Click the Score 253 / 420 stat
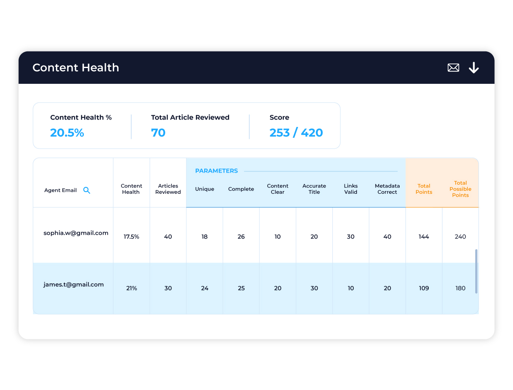This screenshot has width=513, height=390. (x=296, y=132)
